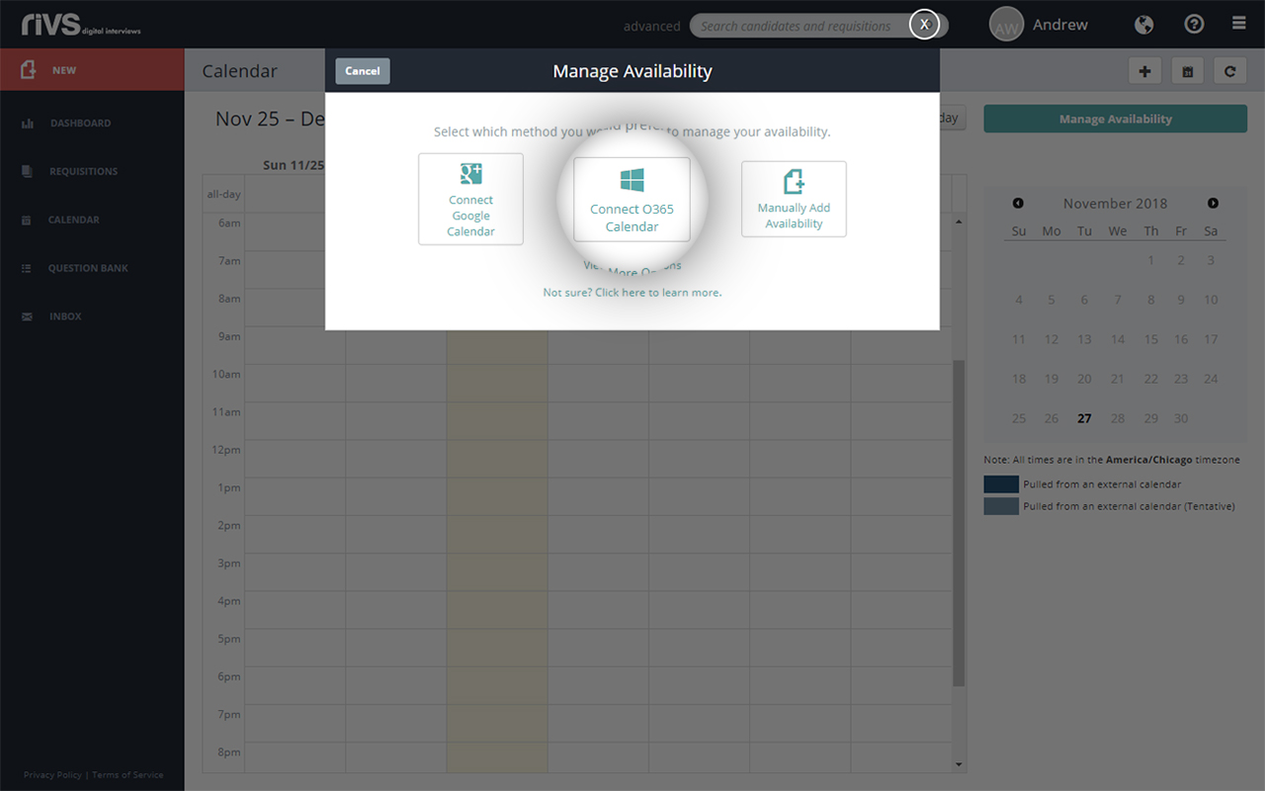The width and height of the screenshot is (1265, 791).
Task: Click the refresh toolbar icon
Action: [1230, 71]
